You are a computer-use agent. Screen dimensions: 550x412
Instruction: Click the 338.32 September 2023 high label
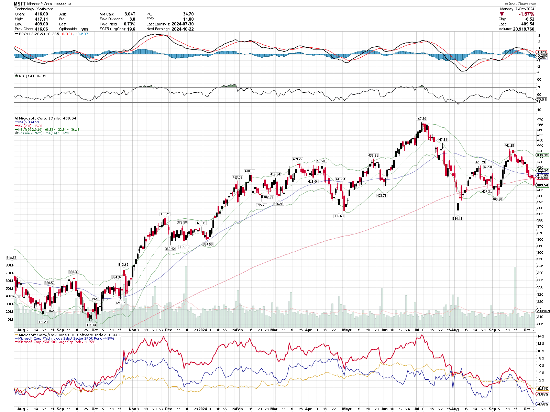[74, 272]
